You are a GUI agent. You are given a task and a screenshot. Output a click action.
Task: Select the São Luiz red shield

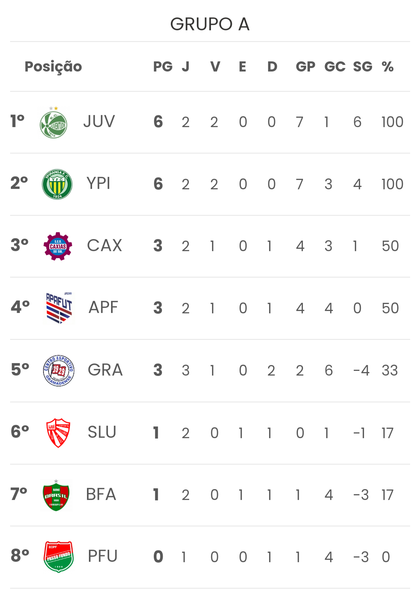58,433
